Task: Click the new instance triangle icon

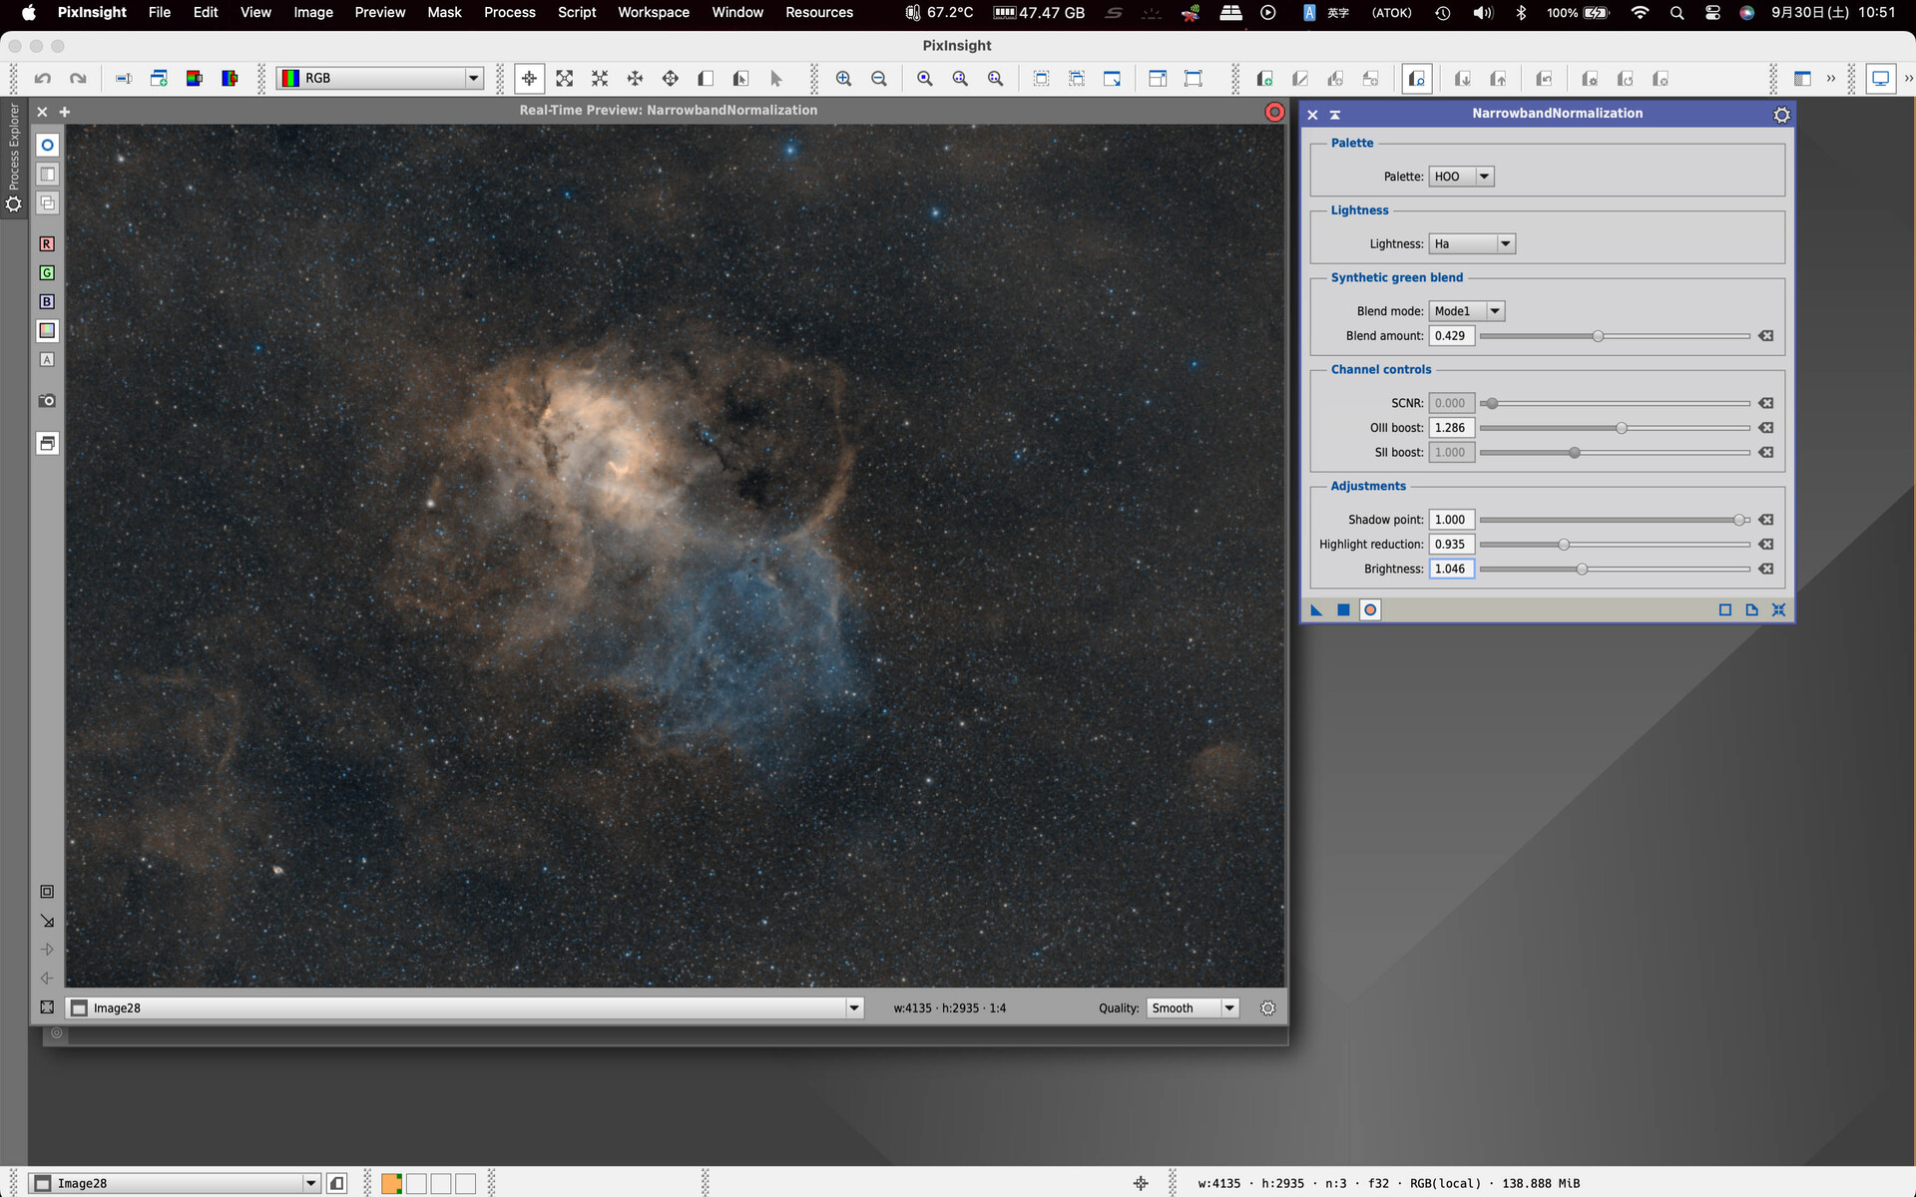Action: 1316,609
